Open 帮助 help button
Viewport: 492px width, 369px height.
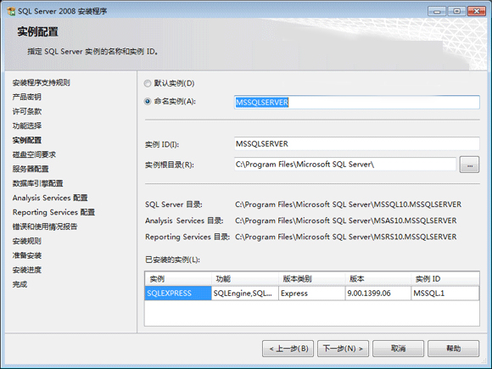tap(454, 349)
